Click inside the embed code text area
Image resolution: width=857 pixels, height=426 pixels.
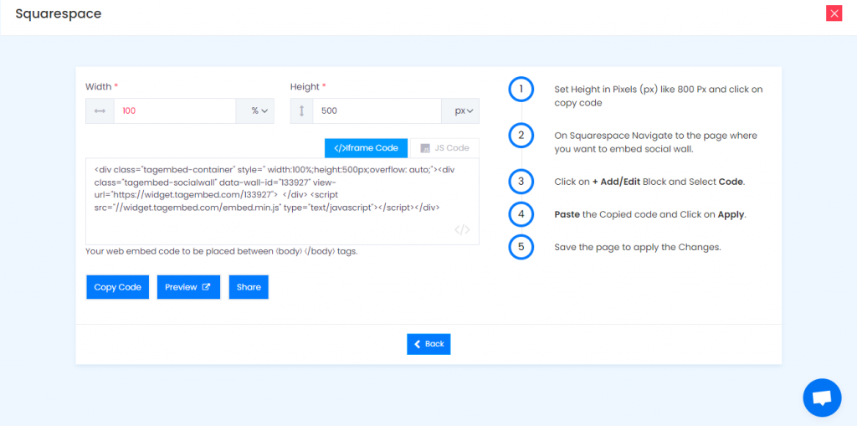coord(282,201)
